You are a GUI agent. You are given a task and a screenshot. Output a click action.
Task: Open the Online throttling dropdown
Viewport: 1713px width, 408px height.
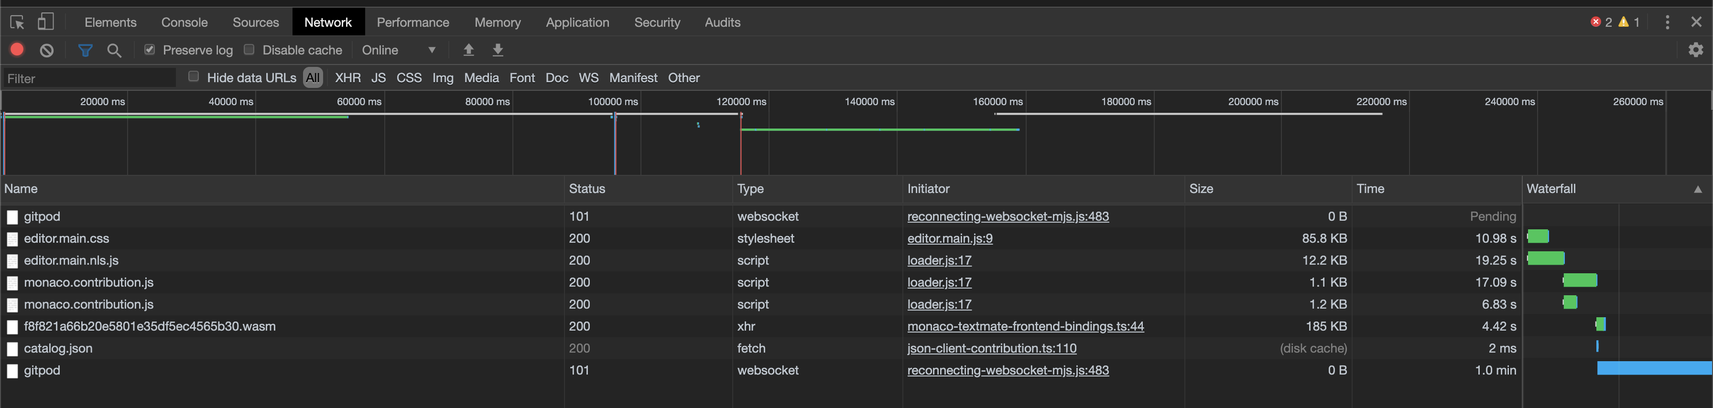pyautogui.click(x=399, y=51)
